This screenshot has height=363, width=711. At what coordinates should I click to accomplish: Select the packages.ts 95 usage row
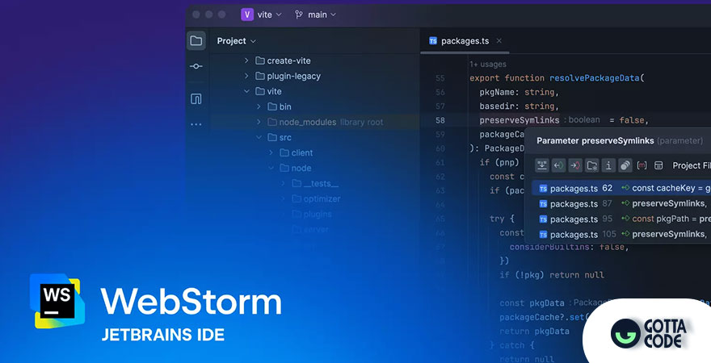coord(621,219)
